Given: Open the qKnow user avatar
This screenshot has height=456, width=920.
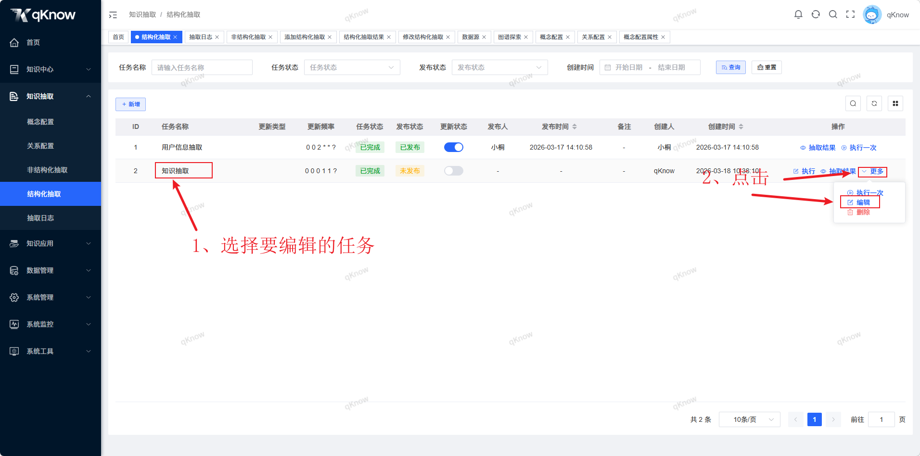Looking at the screenshot, I should [x=872, y=14].
